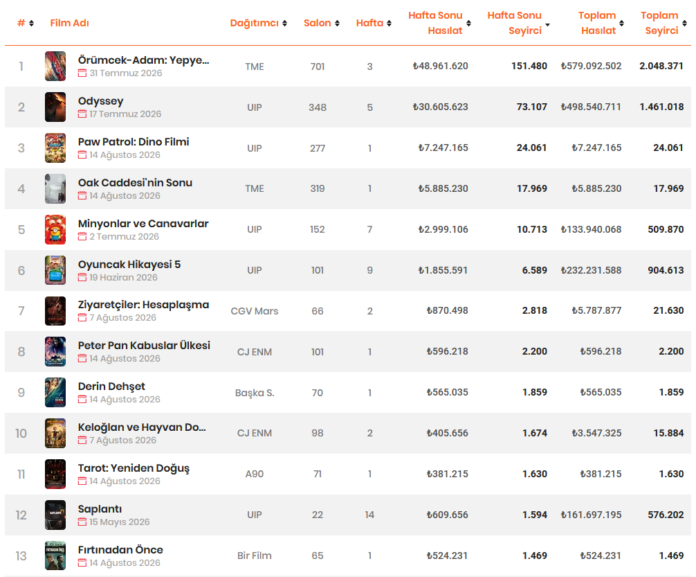Open Oak Caddesi'nin Sonu poster
Viewport: 696px width, 577px height.
tap(55, 188)
